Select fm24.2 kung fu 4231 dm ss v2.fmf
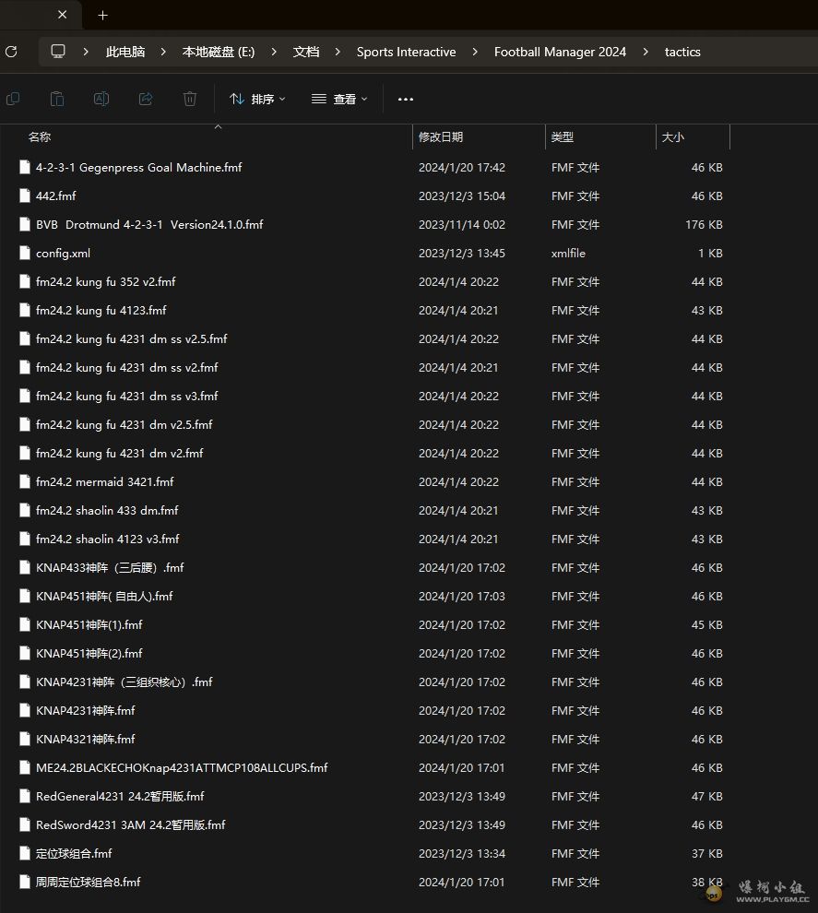The image size is (818, 913). 127,367
